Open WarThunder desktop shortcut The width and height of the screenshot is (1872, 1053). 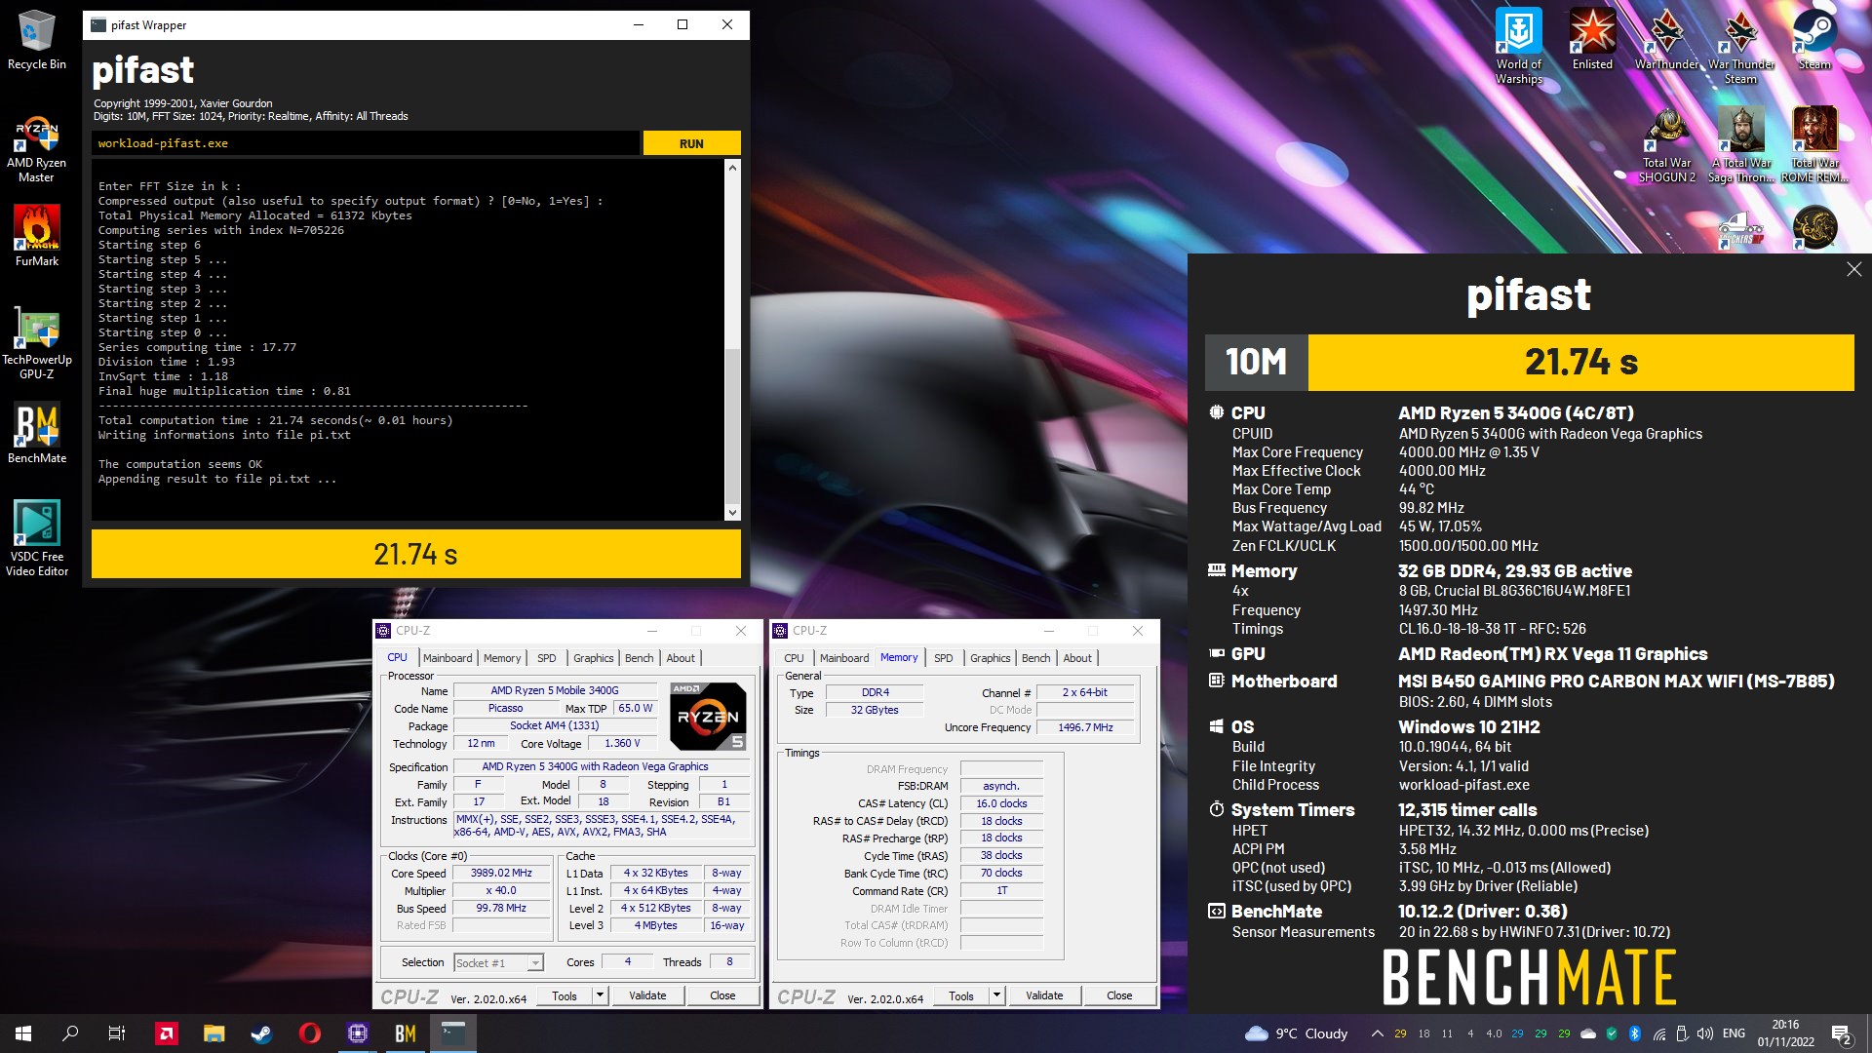click(1666, 39)
